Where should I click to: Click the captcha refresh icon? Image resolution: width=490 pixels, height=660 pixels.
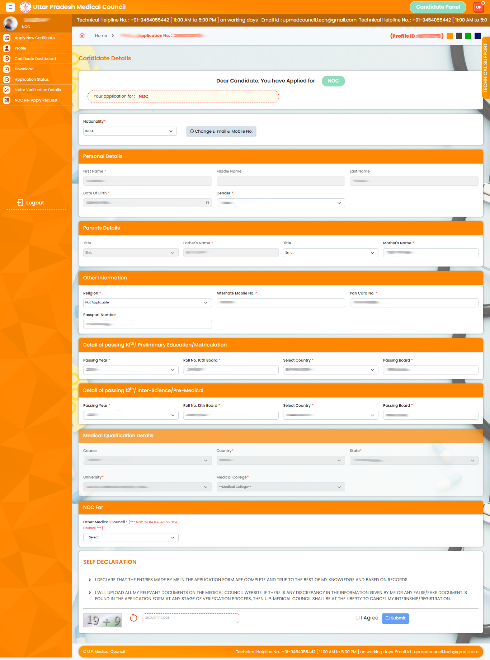[133, 618]
